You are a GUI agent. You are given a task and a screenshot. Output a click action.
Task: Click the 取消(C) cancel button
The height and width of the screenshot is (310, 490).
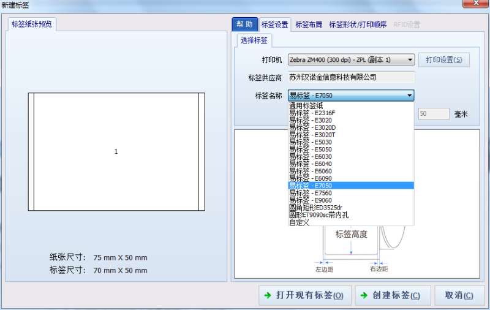point(459,295)
